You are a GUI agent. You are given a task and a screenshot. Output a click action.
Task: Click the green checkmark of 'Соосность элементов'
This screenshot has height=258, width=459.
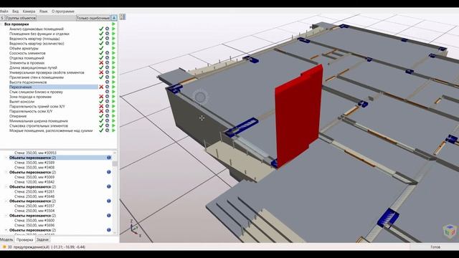101,53
